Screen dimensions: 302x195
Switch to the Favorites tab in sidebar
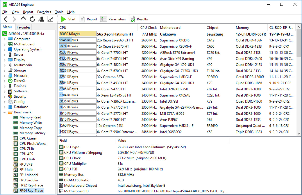click(x=23, y=27)
